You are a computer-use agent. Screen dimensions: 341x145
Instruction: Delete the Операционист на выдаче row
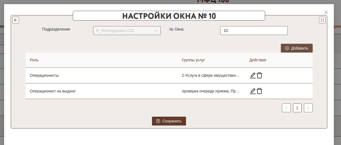tap(259, 91)
